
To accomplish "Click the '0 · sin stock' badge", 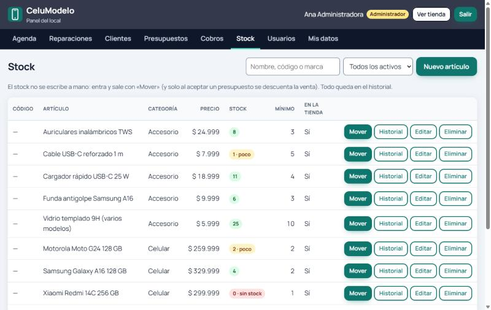I will (247, 293).
